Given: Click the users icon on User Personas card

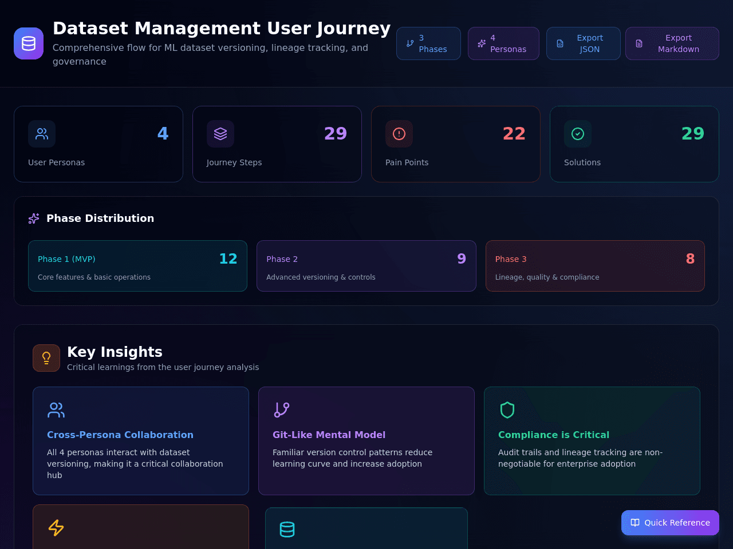Looking at the screenshot, I should pyautogui.click(x=42, y=134).
